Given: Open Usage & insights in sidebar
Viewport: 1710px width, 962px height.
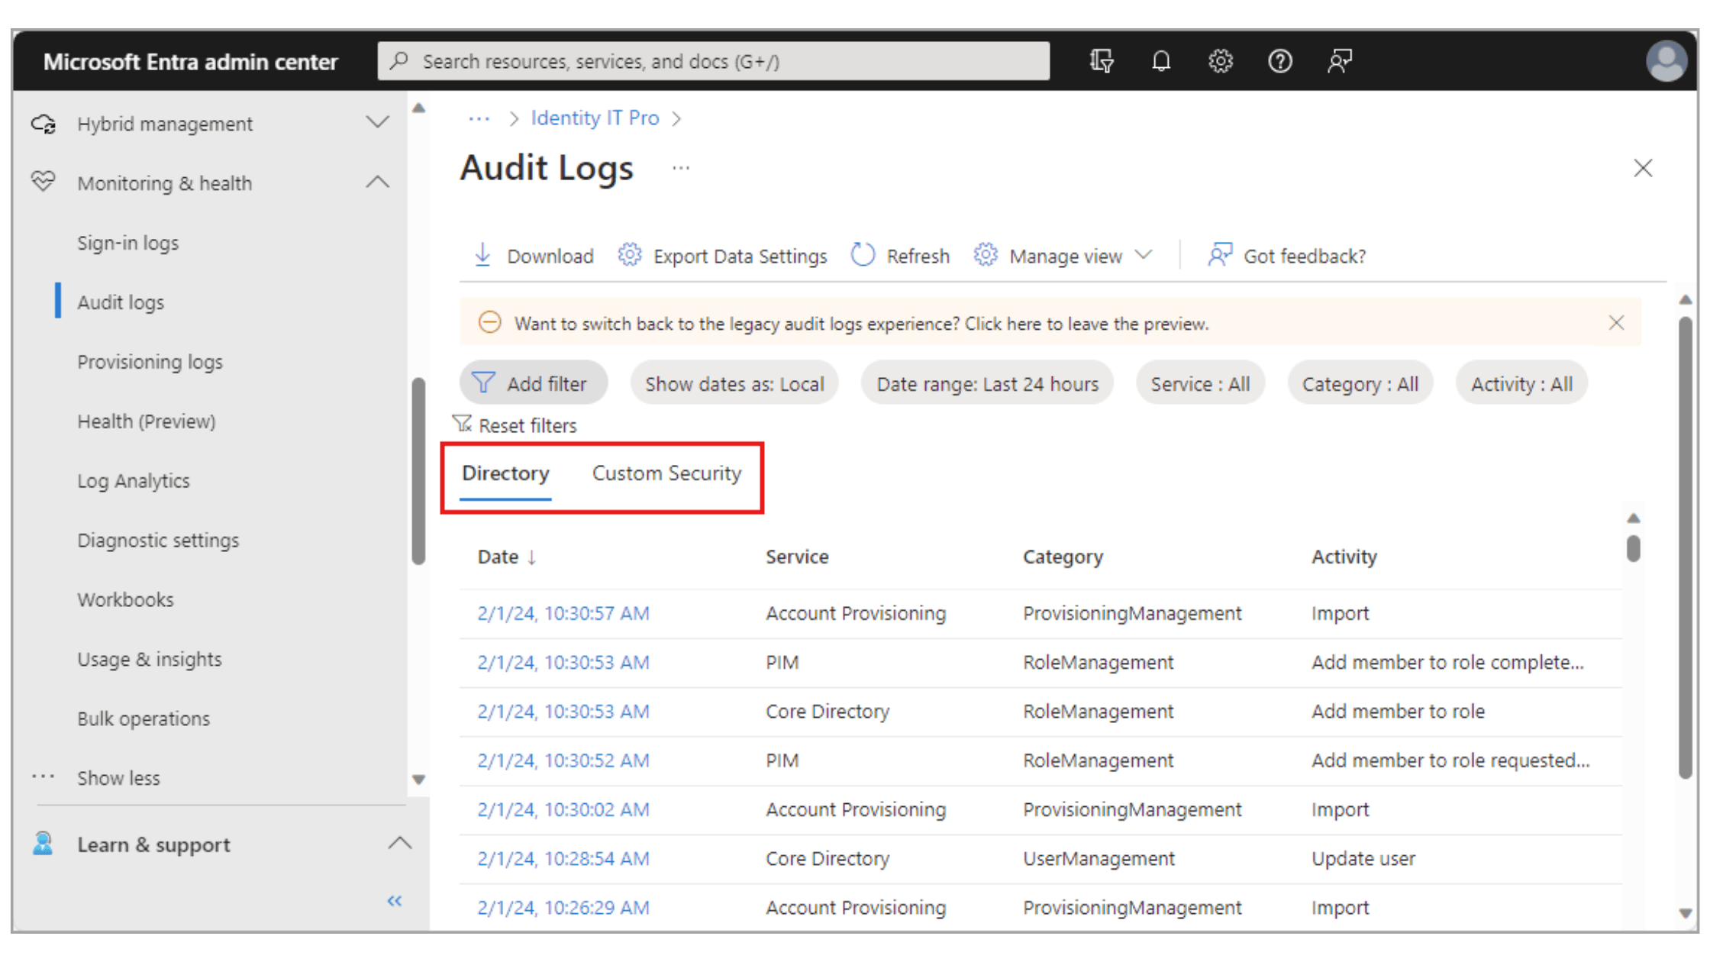Looking at the screenshot, I should coord(150,660).
